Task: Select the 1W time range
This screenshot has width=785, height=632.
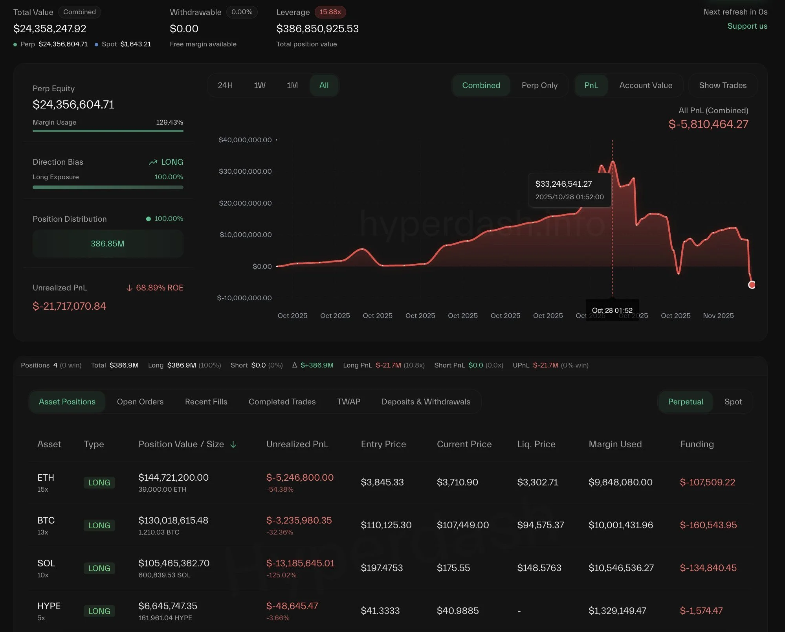Action: click(259, 85)
